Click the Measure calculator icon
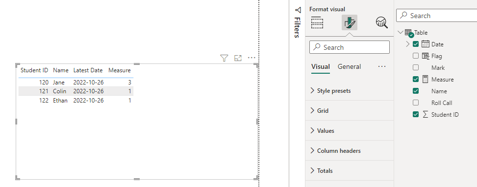This screenshot has width=477, height=187. (426, 79)
